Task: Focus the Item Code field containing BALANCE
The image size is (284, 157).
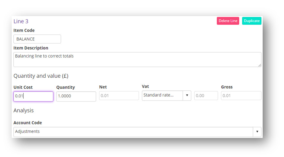Action: (37, 39)
